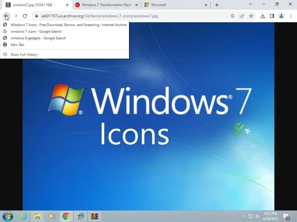Click the muted volume tray icon
297x222 pixels.
coord(258,216)
